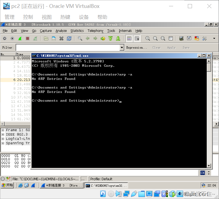219x199 pixels.
Task: Toggle packet list colorization
Action: point(129,38)
